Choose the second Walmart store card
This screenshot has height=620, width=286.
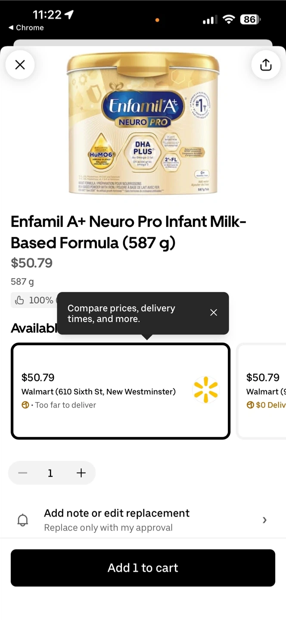(x=263, y=391)
